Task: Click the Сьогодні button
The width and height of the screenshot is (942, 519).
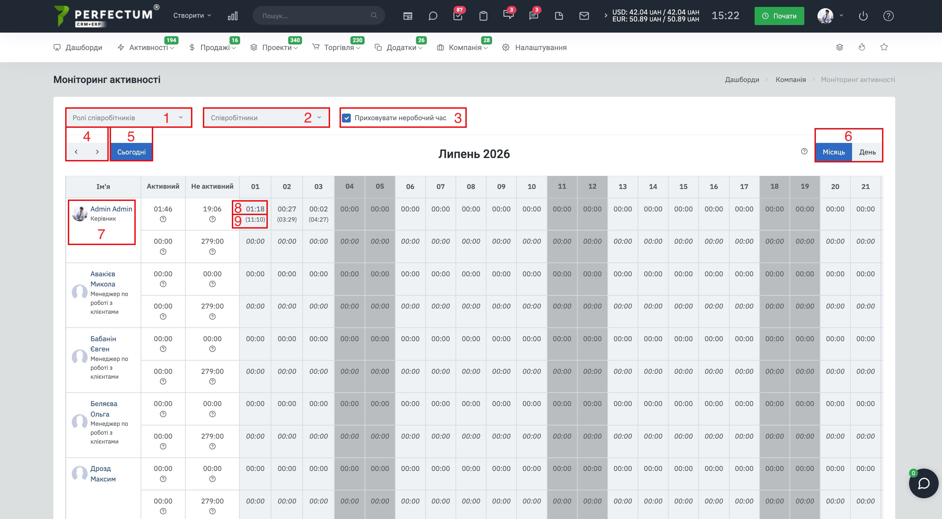Action: [131, 152]
